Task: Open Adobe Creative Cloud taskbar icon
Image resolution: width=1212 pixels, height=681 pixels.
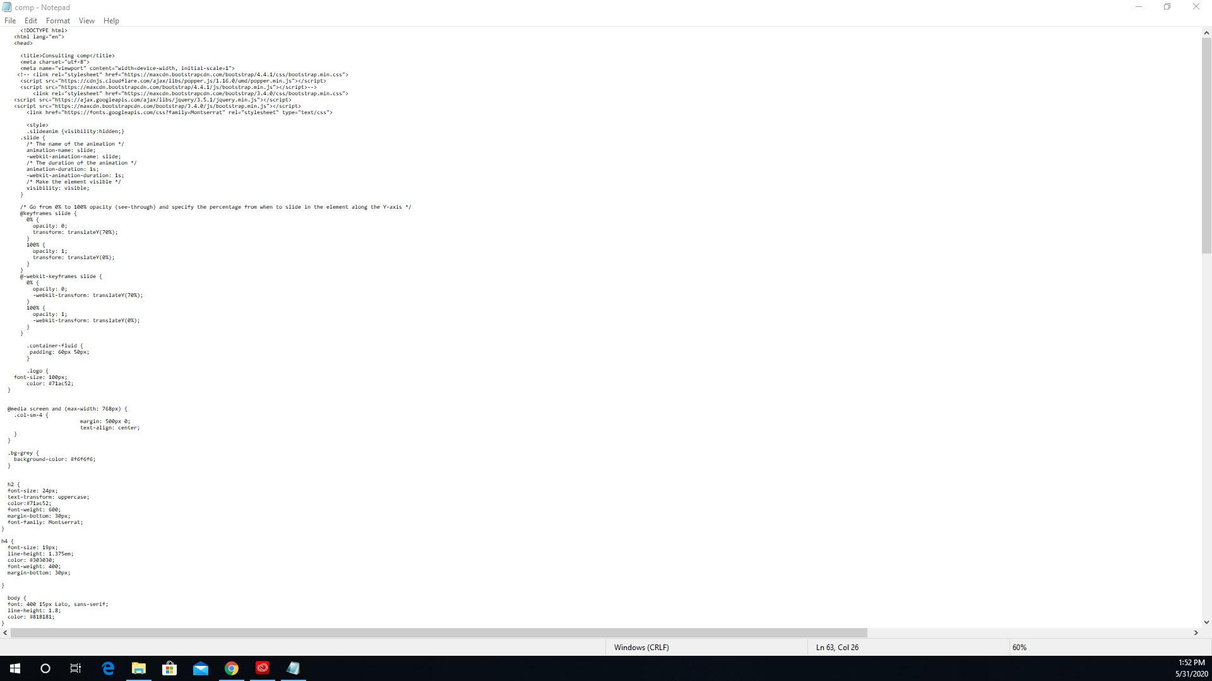Action: [263, 668]
